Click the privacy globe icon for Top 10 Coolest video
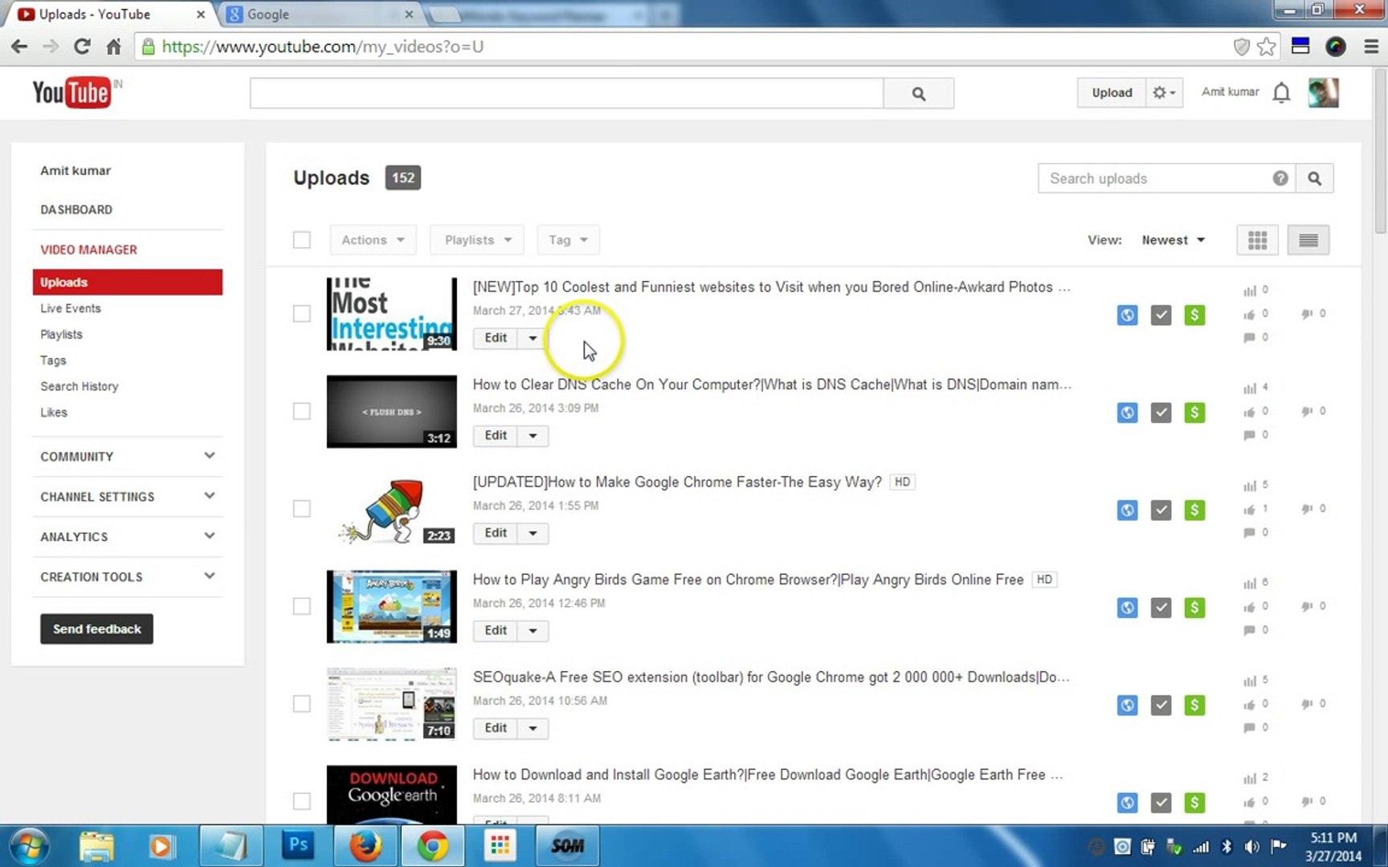Image resolution: width=1388 pixels, height=867 pixels. [1127, 315]
